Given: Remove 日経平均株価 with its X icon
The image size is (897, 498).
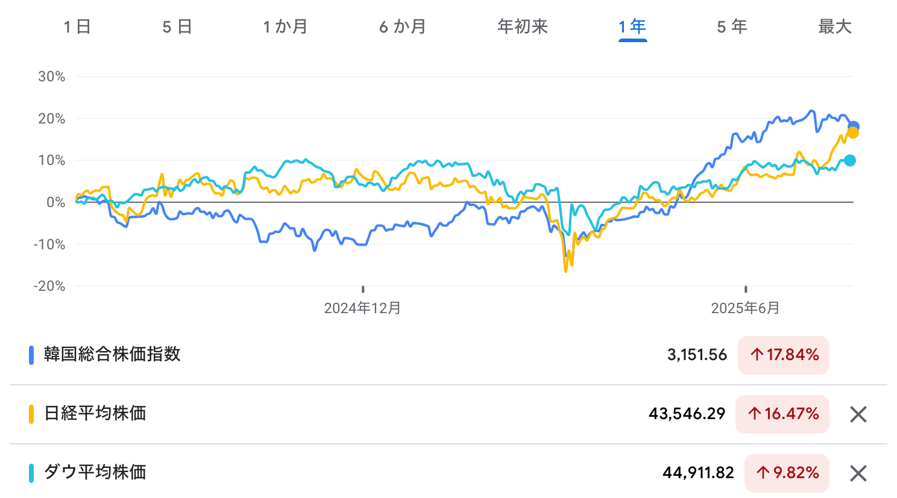Looking at the screenshot, I should click(858, 414).
